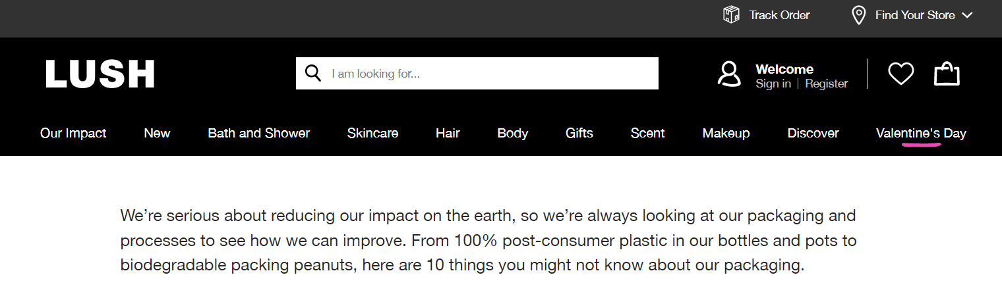Image resolution: width=1002 pixels, height=298 pixels.
Task: Open the Discover menu
Action: coord(813,133)
